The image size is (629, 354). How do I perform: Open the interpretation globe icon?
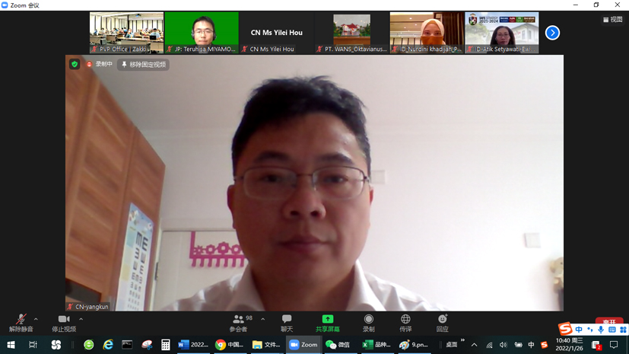click(x=405, y=323)
